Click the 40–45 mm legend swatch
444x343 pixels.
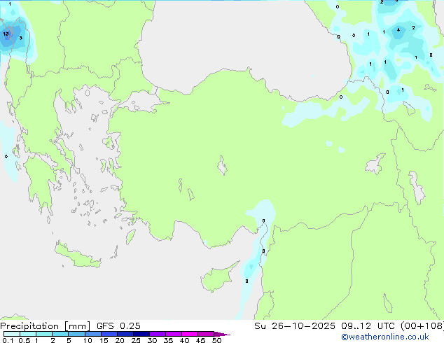tap(190, 334)
